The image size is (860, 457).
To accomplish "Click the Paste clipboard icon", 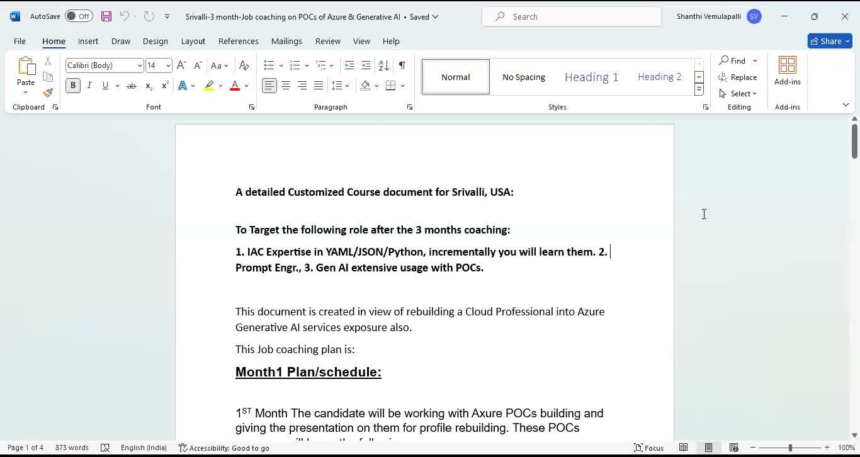I will tap(26, 67).
